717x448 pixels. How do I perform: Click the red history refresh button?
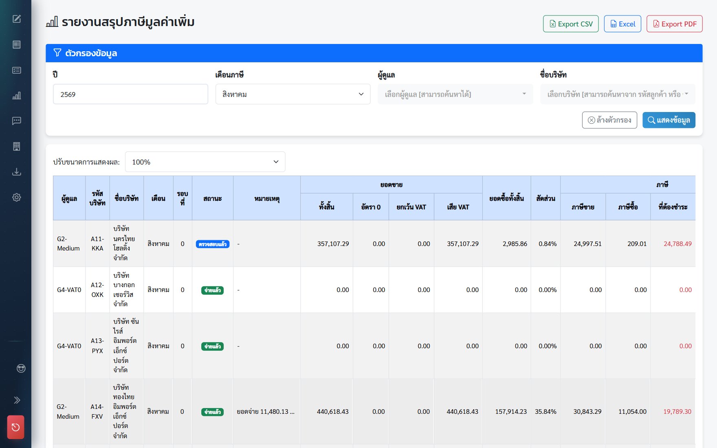[16, 427]
